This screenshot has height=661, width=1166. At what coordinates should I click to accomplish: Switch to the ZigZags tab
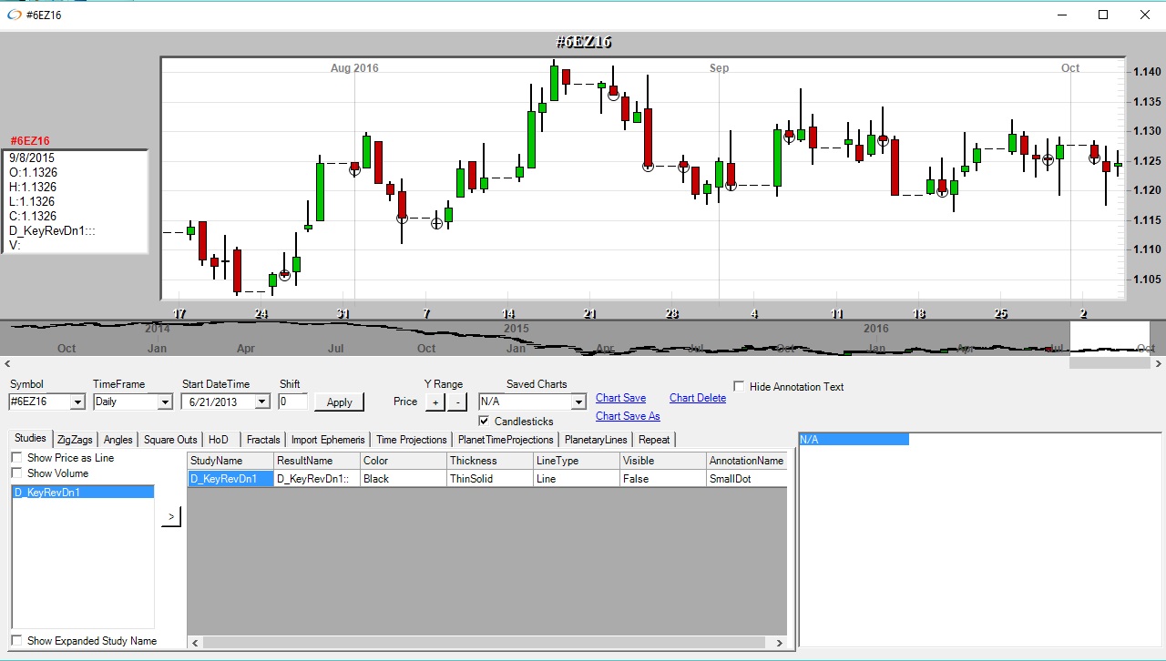[75, 440]
